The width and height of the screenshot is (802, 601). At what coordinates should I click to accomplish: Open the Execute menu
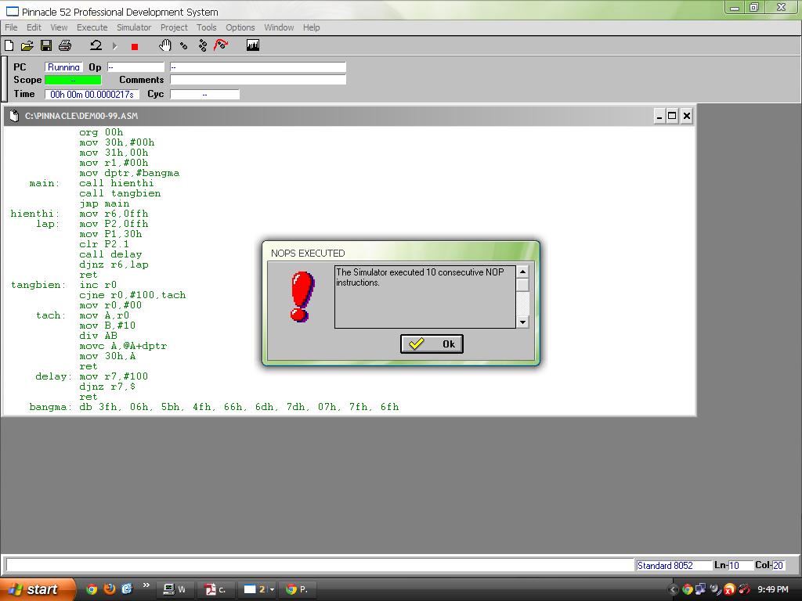click(x=92, y=27)
